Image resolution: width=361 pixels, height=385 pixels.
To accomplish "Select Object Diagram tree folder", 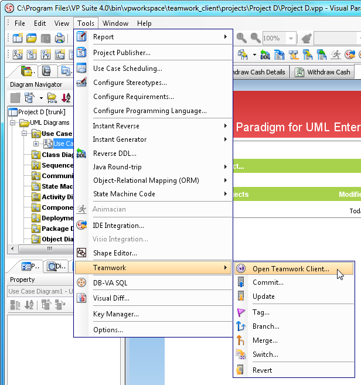I will [x=53, y=239].
